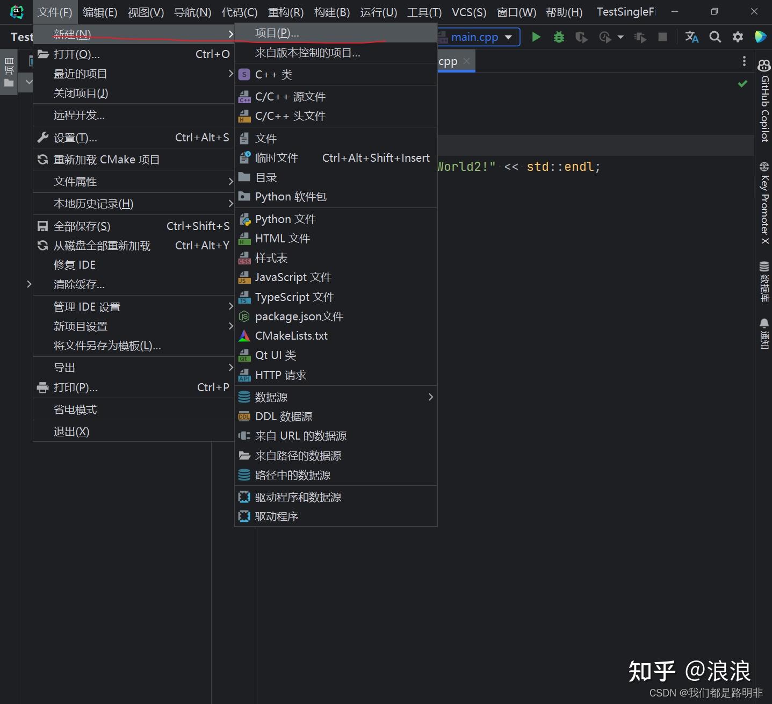The image size is (772, 704).
Task: Select 来自路径的数据源
Action: 336,456
